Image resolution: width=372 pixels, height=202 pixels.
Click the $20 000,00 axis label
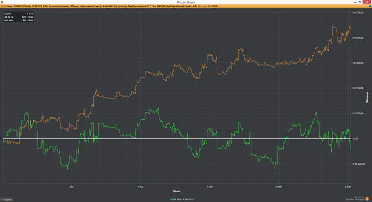click(358, 88)
